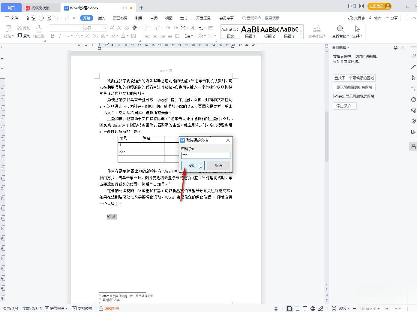The image size is (417, 312).
Task: Open the File (文件) menu
Action: [x=11, y=18]
